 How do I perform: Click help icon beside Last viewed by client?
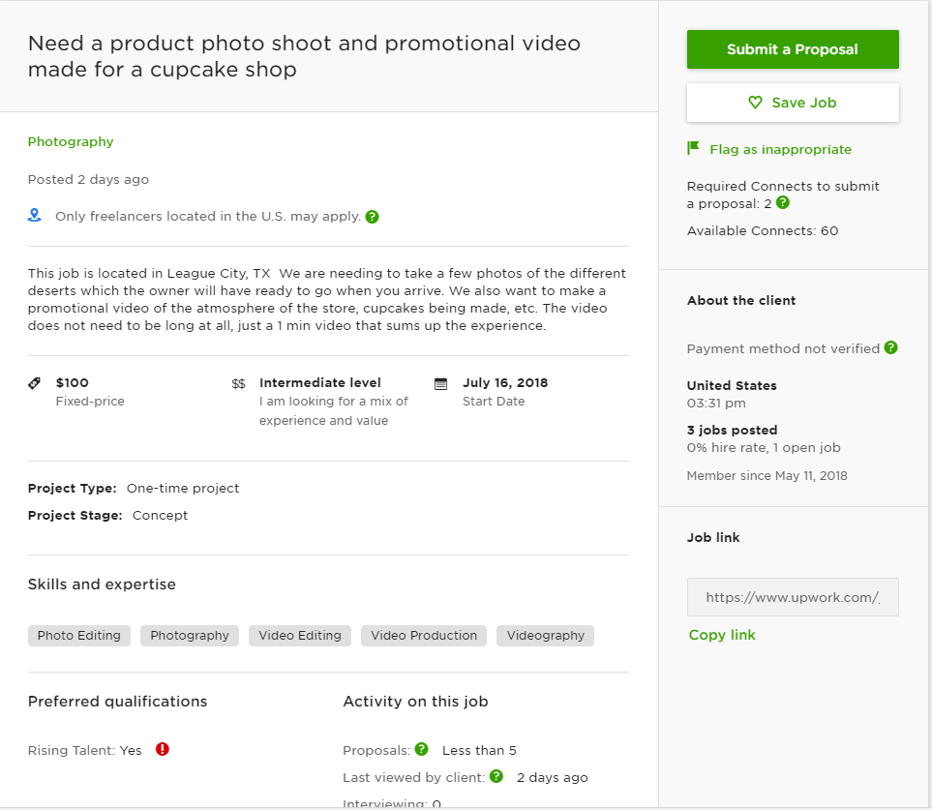496,776
